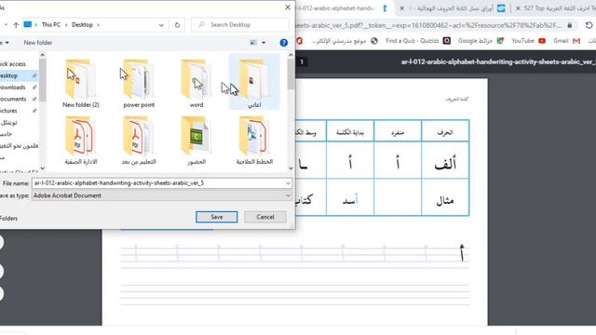Click Desktop in the address breadcrumb
The image size is (596, 335).
coord(82,25)
